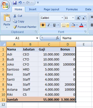The height and width of the screenshot is (108, 93).
Task: Redo the last undone action
Action: pos(28,3)
